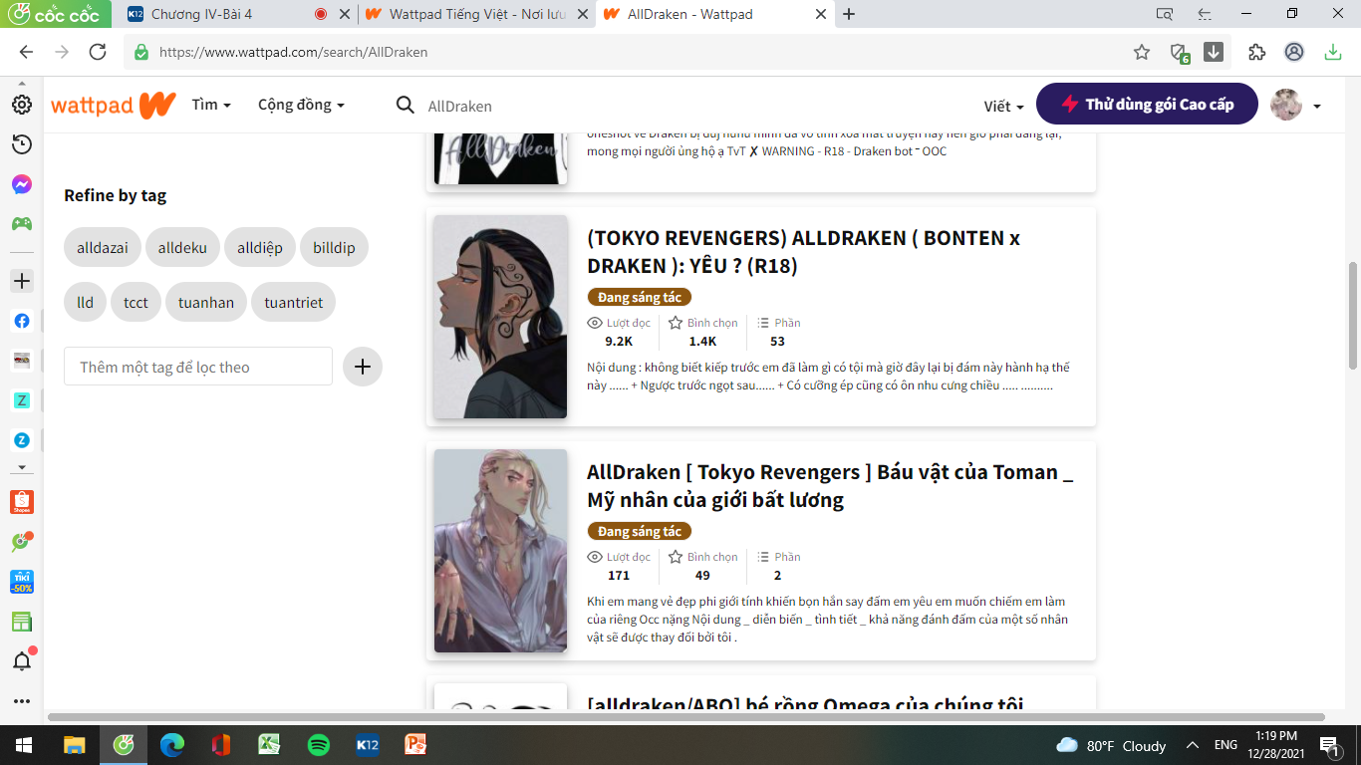Click the Bonten x Draken story cover
The height and width of the screenshot is (765, 1361).
coord(500,317)
